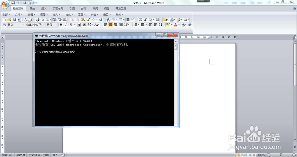Enable left text alignment

tap(105, 25)
